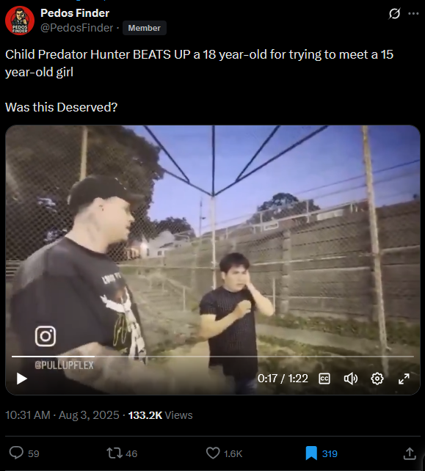This screenshot has height=471, width=425.
Task: Share the post via share icon
Action: [410, 453]
